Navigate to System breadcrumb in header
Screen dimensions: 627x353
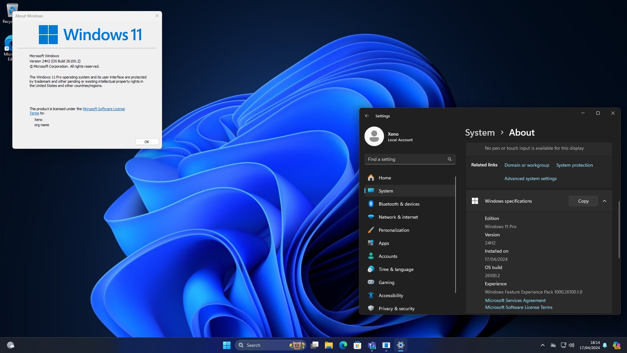(480, 132)
